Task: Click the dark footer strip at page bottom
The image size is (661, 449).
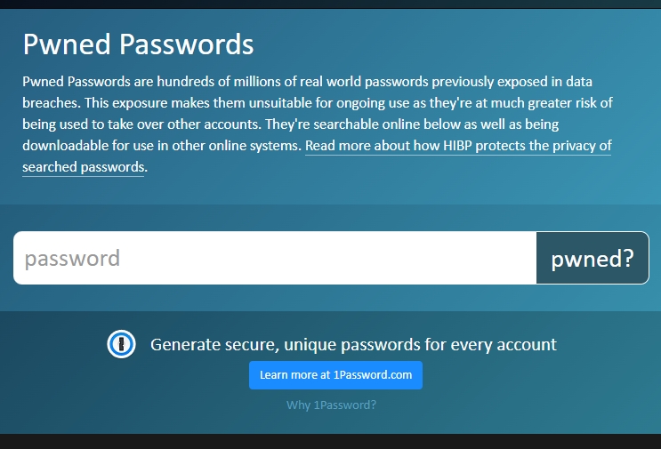Action: [x=331, y=441]
